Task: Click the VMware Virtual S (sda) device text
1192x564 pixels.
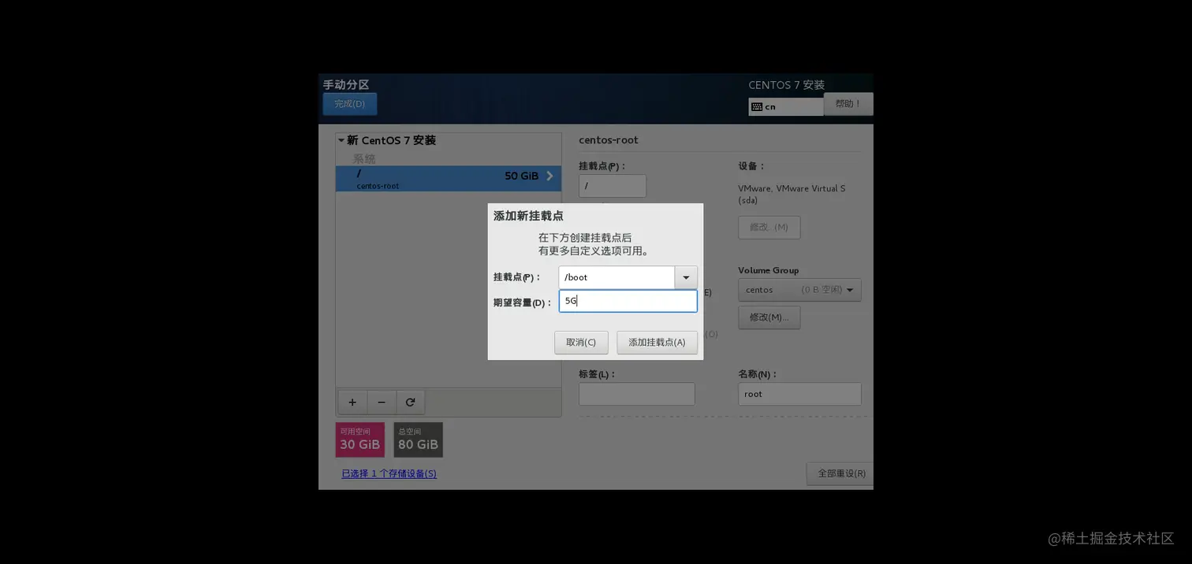Action: click(792, 195)
